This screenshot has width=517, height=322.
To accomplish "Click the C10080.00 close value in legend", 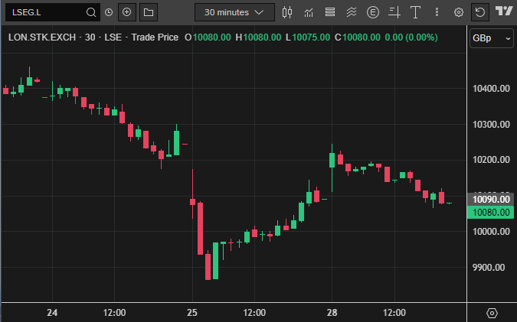I will click(358, 37).
